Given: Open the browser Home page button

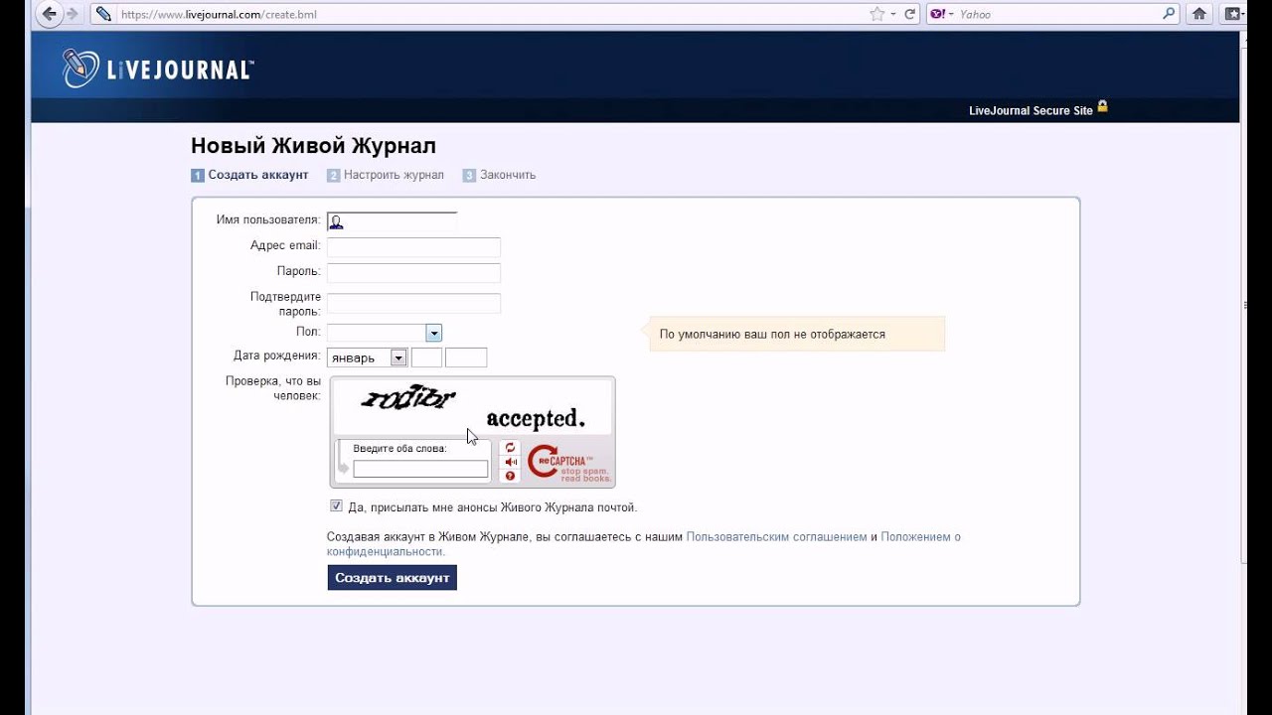Looking at the screenshot, I should coord(1199,14).
